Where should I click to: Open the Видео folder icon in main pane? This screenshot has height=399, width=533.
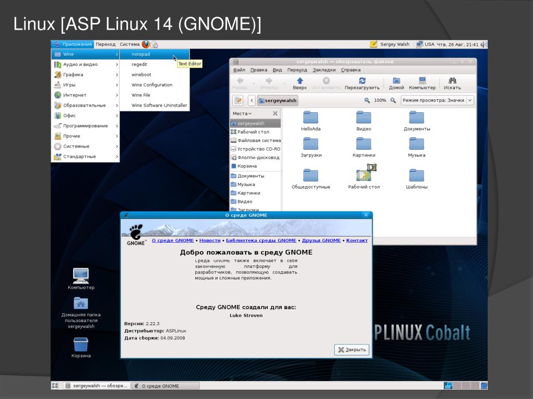coord(364,121)
